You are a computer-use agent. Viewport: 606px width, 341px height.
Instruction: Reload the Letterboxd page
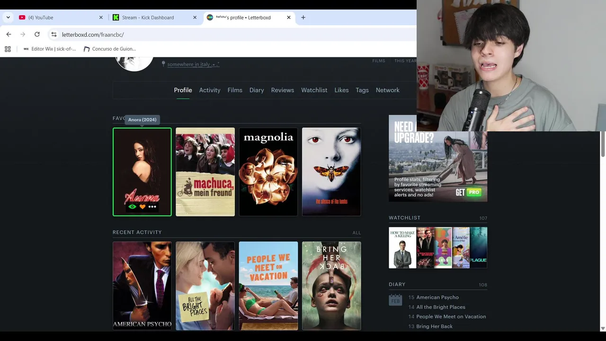[37, 34]
